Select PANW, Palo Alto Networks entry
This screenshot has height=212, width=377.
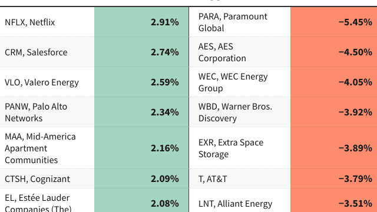pyautogui.click(x=36, y=112)
